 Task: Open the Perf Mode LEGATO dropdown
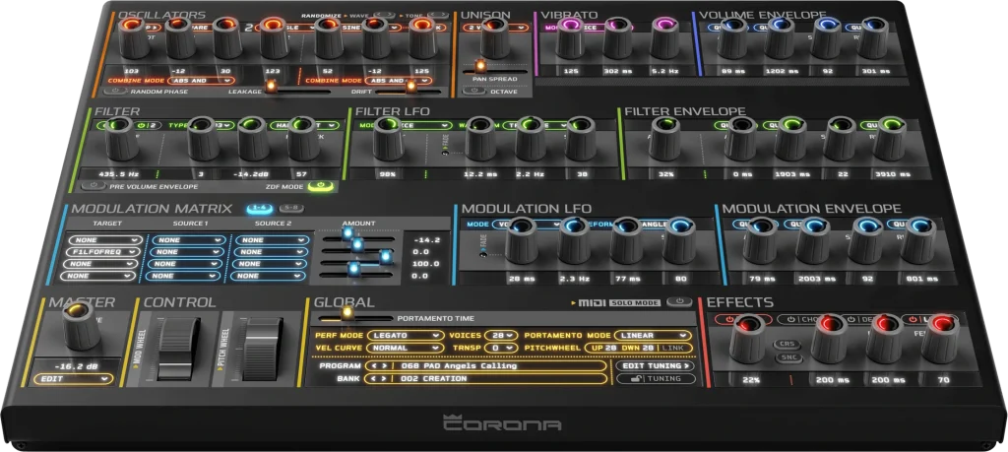click(405, 335)
